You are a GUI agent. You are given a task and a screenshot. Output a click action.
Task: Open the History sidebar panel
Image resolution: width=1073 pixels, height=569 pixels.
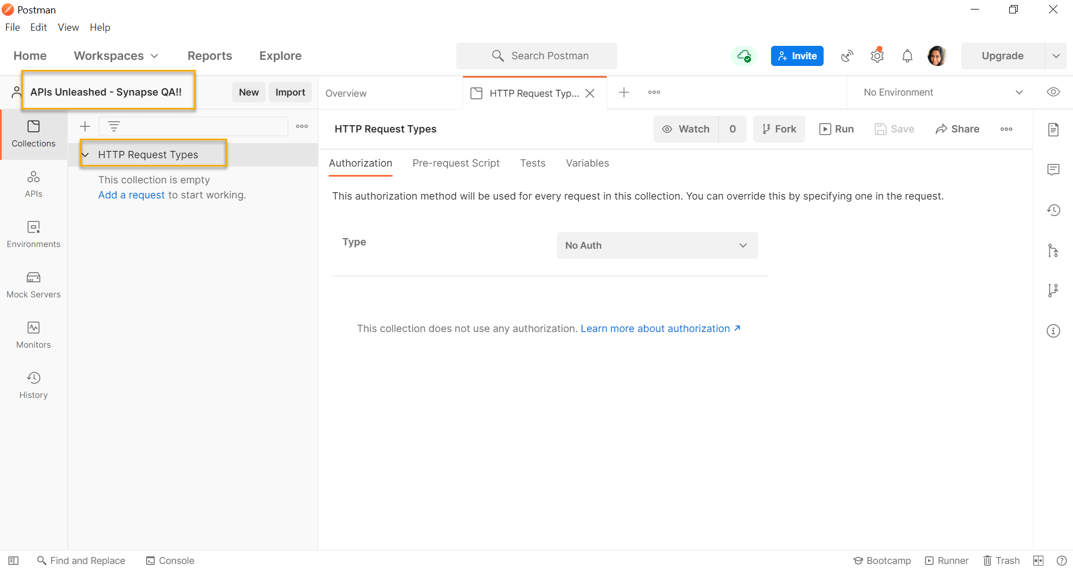(x=34, y=386)
